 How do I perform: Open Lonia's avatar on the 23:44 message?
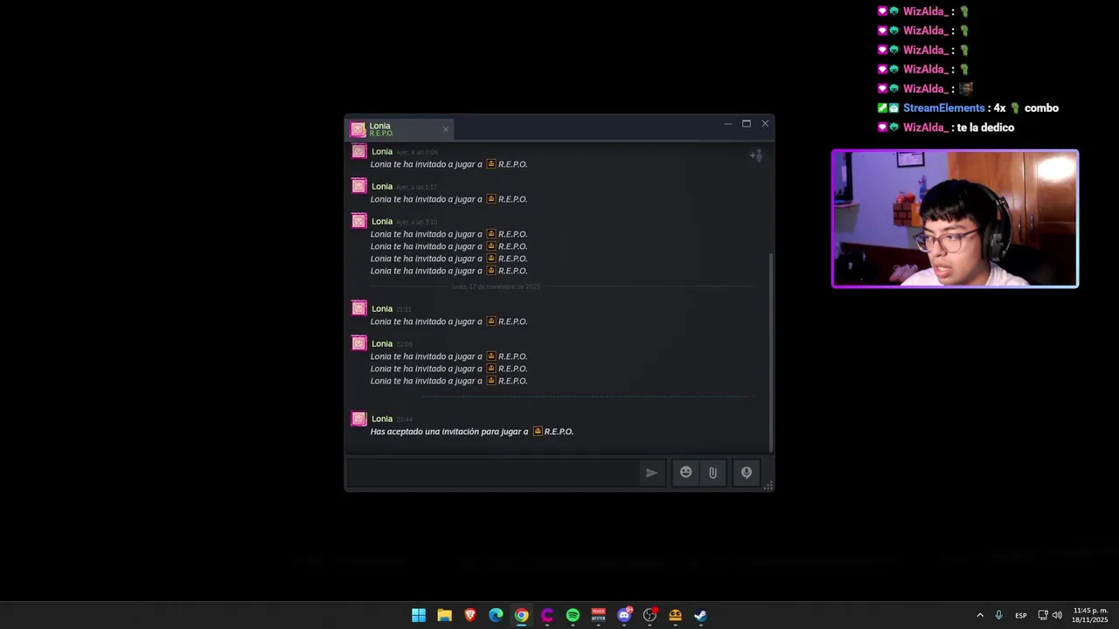358,418
